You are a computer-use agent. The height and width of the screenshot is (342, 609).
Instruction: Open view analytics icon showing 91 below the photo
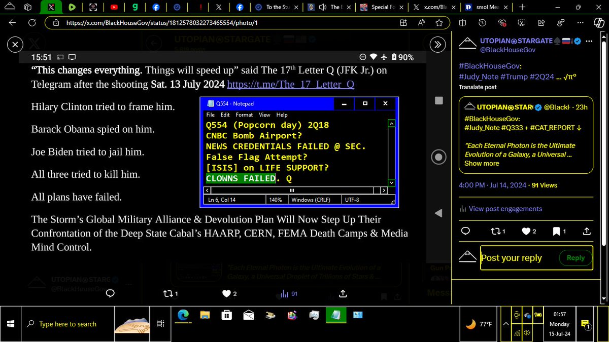pos(289,294)
